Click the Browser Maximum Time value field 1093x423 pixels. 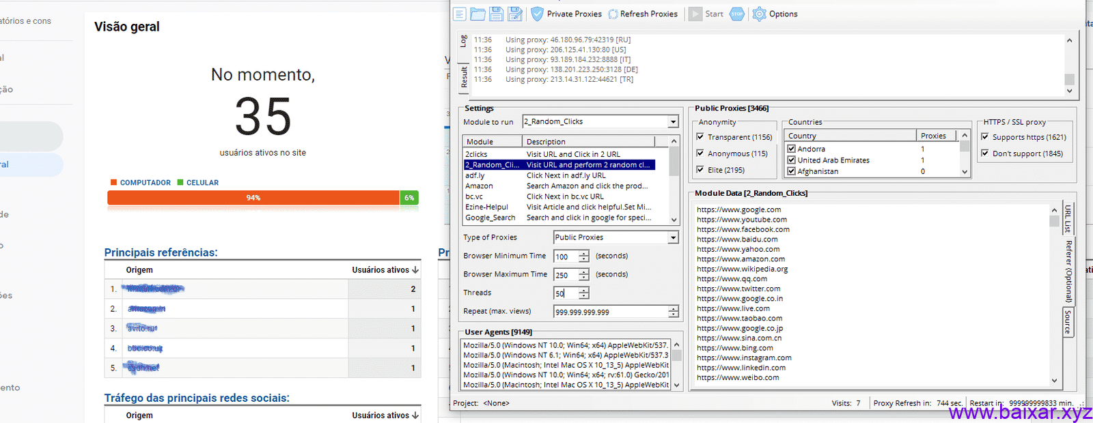(566, 275)
